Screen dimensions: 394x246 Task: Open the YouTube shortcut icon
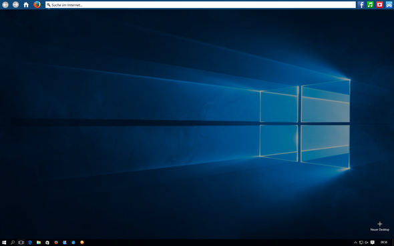pyautogui.click(x=380, y=5)
